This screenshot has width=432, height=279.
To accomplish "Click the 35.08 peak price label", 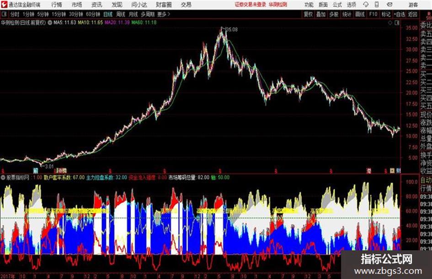I will (x=232, y=29).
